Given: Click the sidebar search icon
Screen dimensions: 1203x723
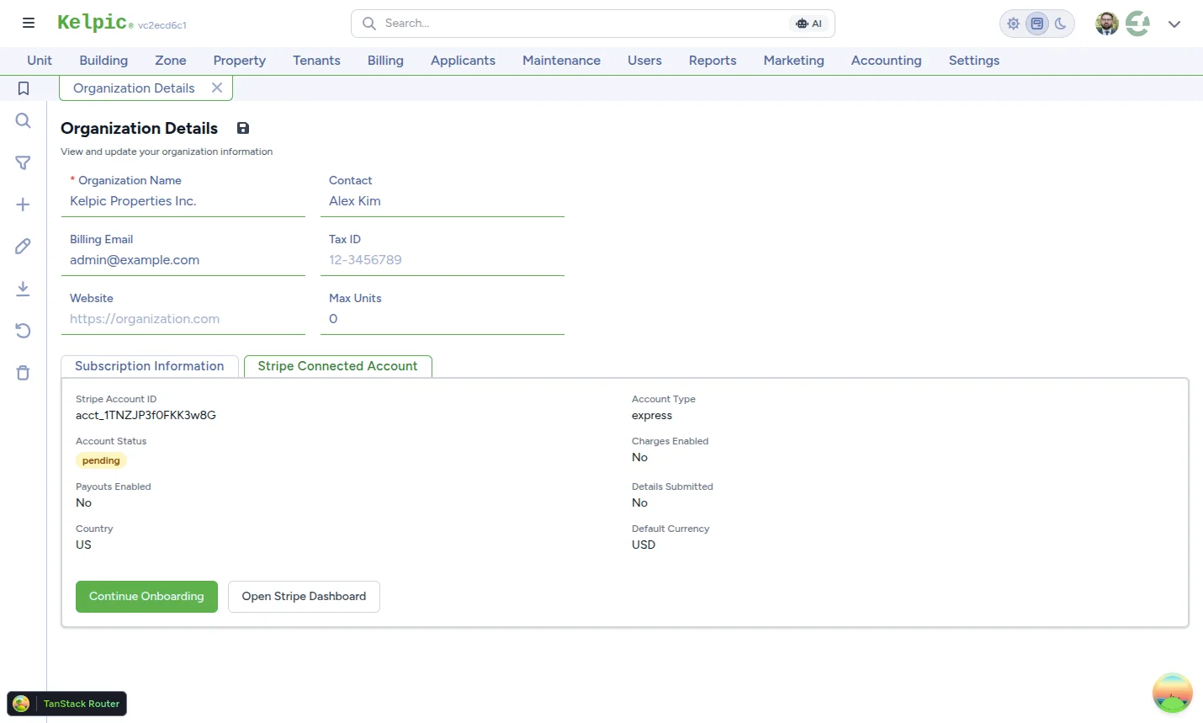Looking at the screenshot, I should [24, 120].
